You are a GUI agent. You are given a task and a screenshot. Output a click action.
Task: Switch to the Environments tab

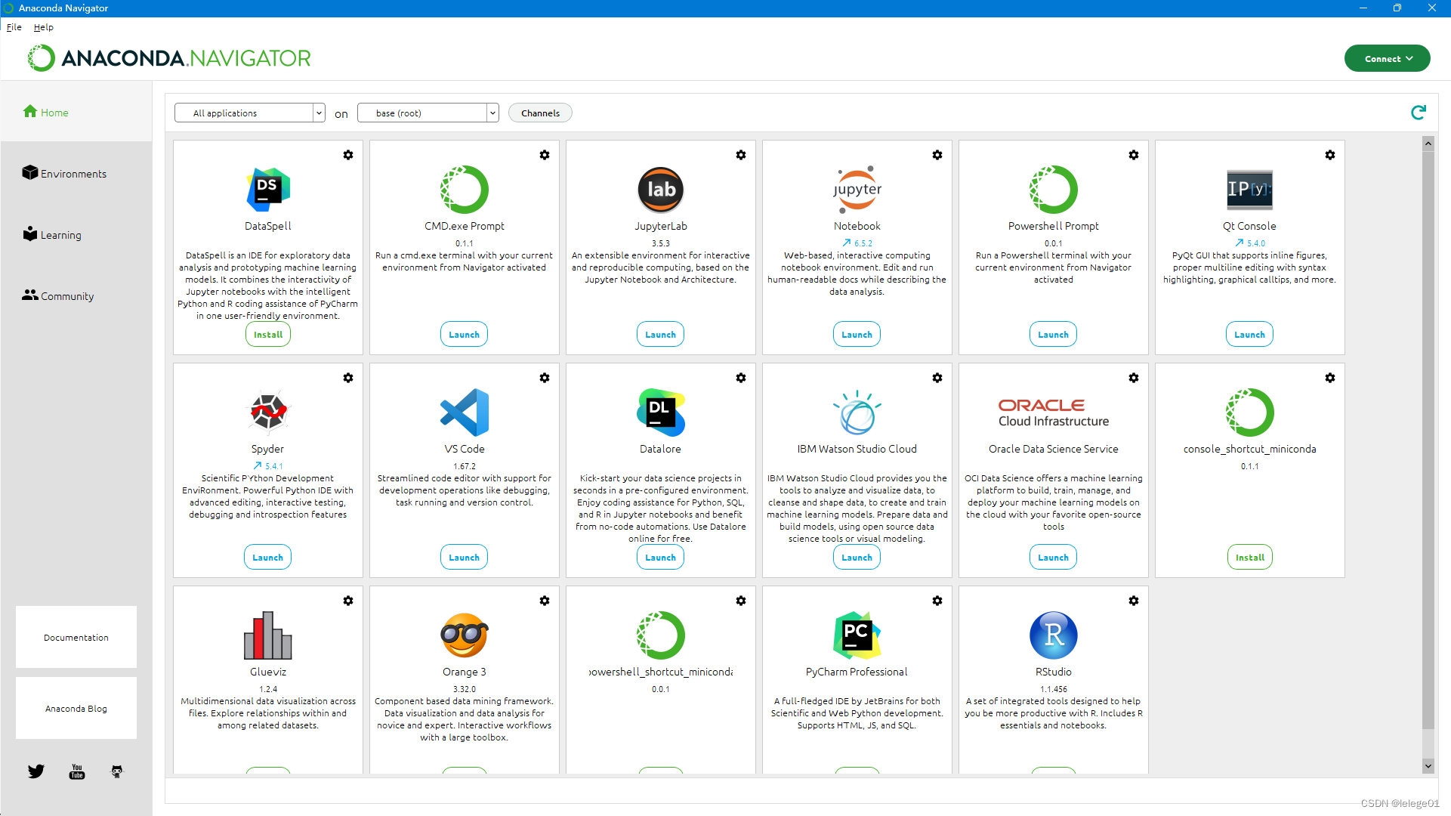click(65, 173)
